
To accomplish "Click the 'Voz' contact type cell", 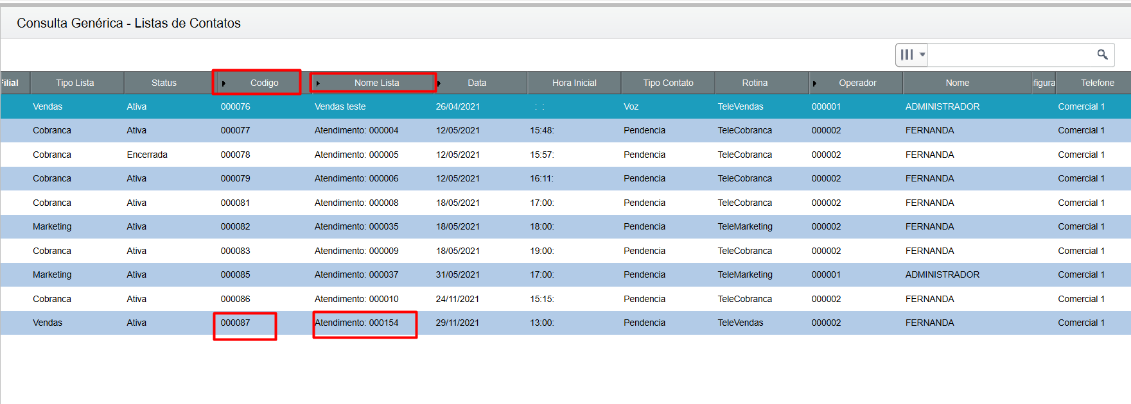I will pyautogui.click(x=631, y=106).
